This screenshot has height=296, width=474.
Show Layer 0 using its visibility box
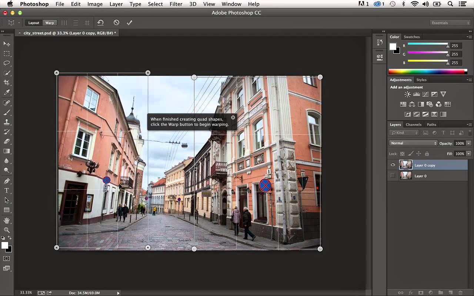point(393,176)
